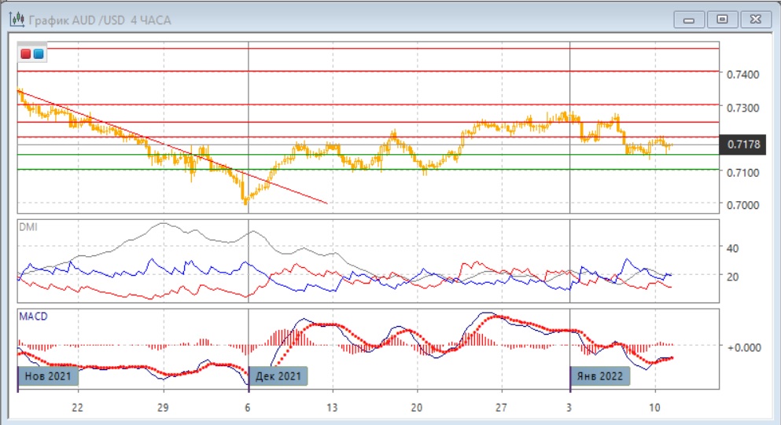Click the DMI scale value 40

(x=732, y=248)
